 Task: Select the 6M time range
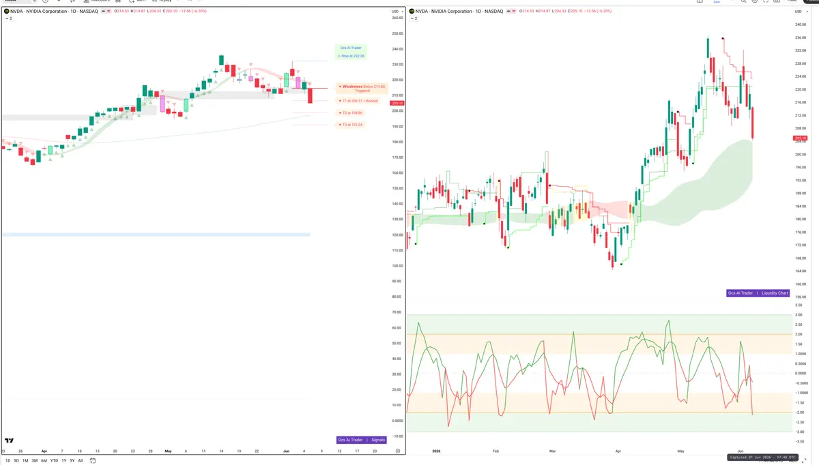coord(44,460)
